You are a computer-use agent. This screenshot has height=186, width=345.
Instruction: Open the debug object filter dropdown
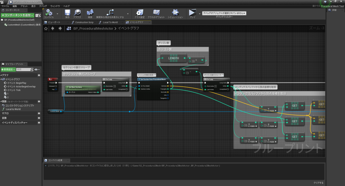point(224,13)
